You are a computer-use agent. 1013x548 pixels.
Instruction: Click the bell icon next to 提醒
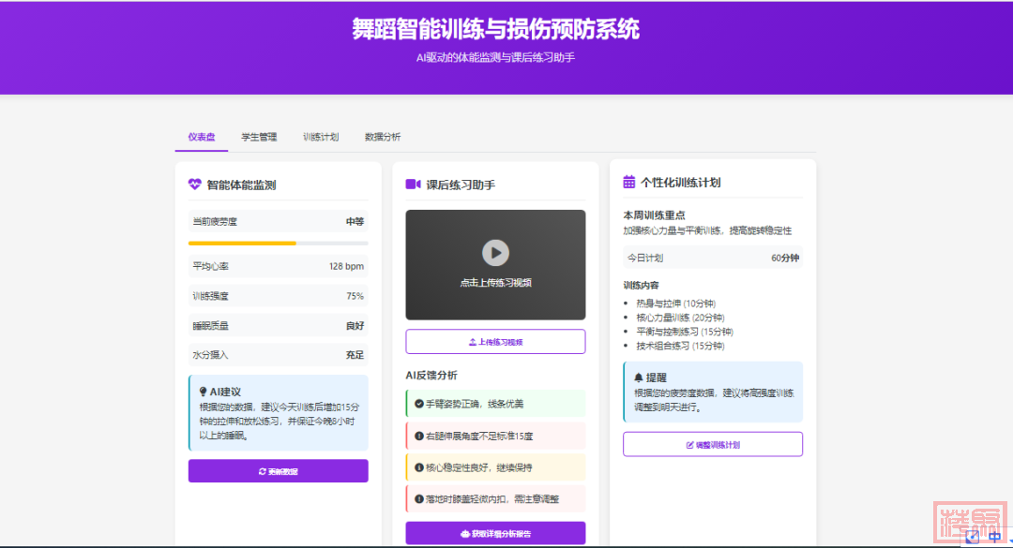coord(639,378)
